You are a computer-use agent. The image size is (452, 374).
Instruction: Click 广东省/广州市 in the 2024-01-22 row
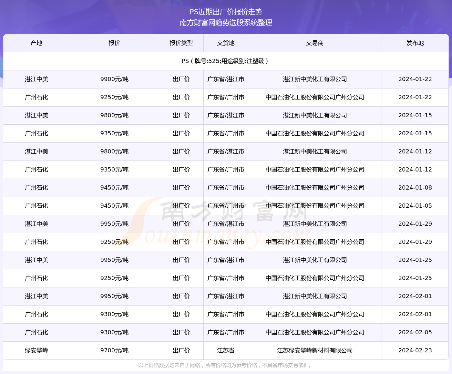226,97
